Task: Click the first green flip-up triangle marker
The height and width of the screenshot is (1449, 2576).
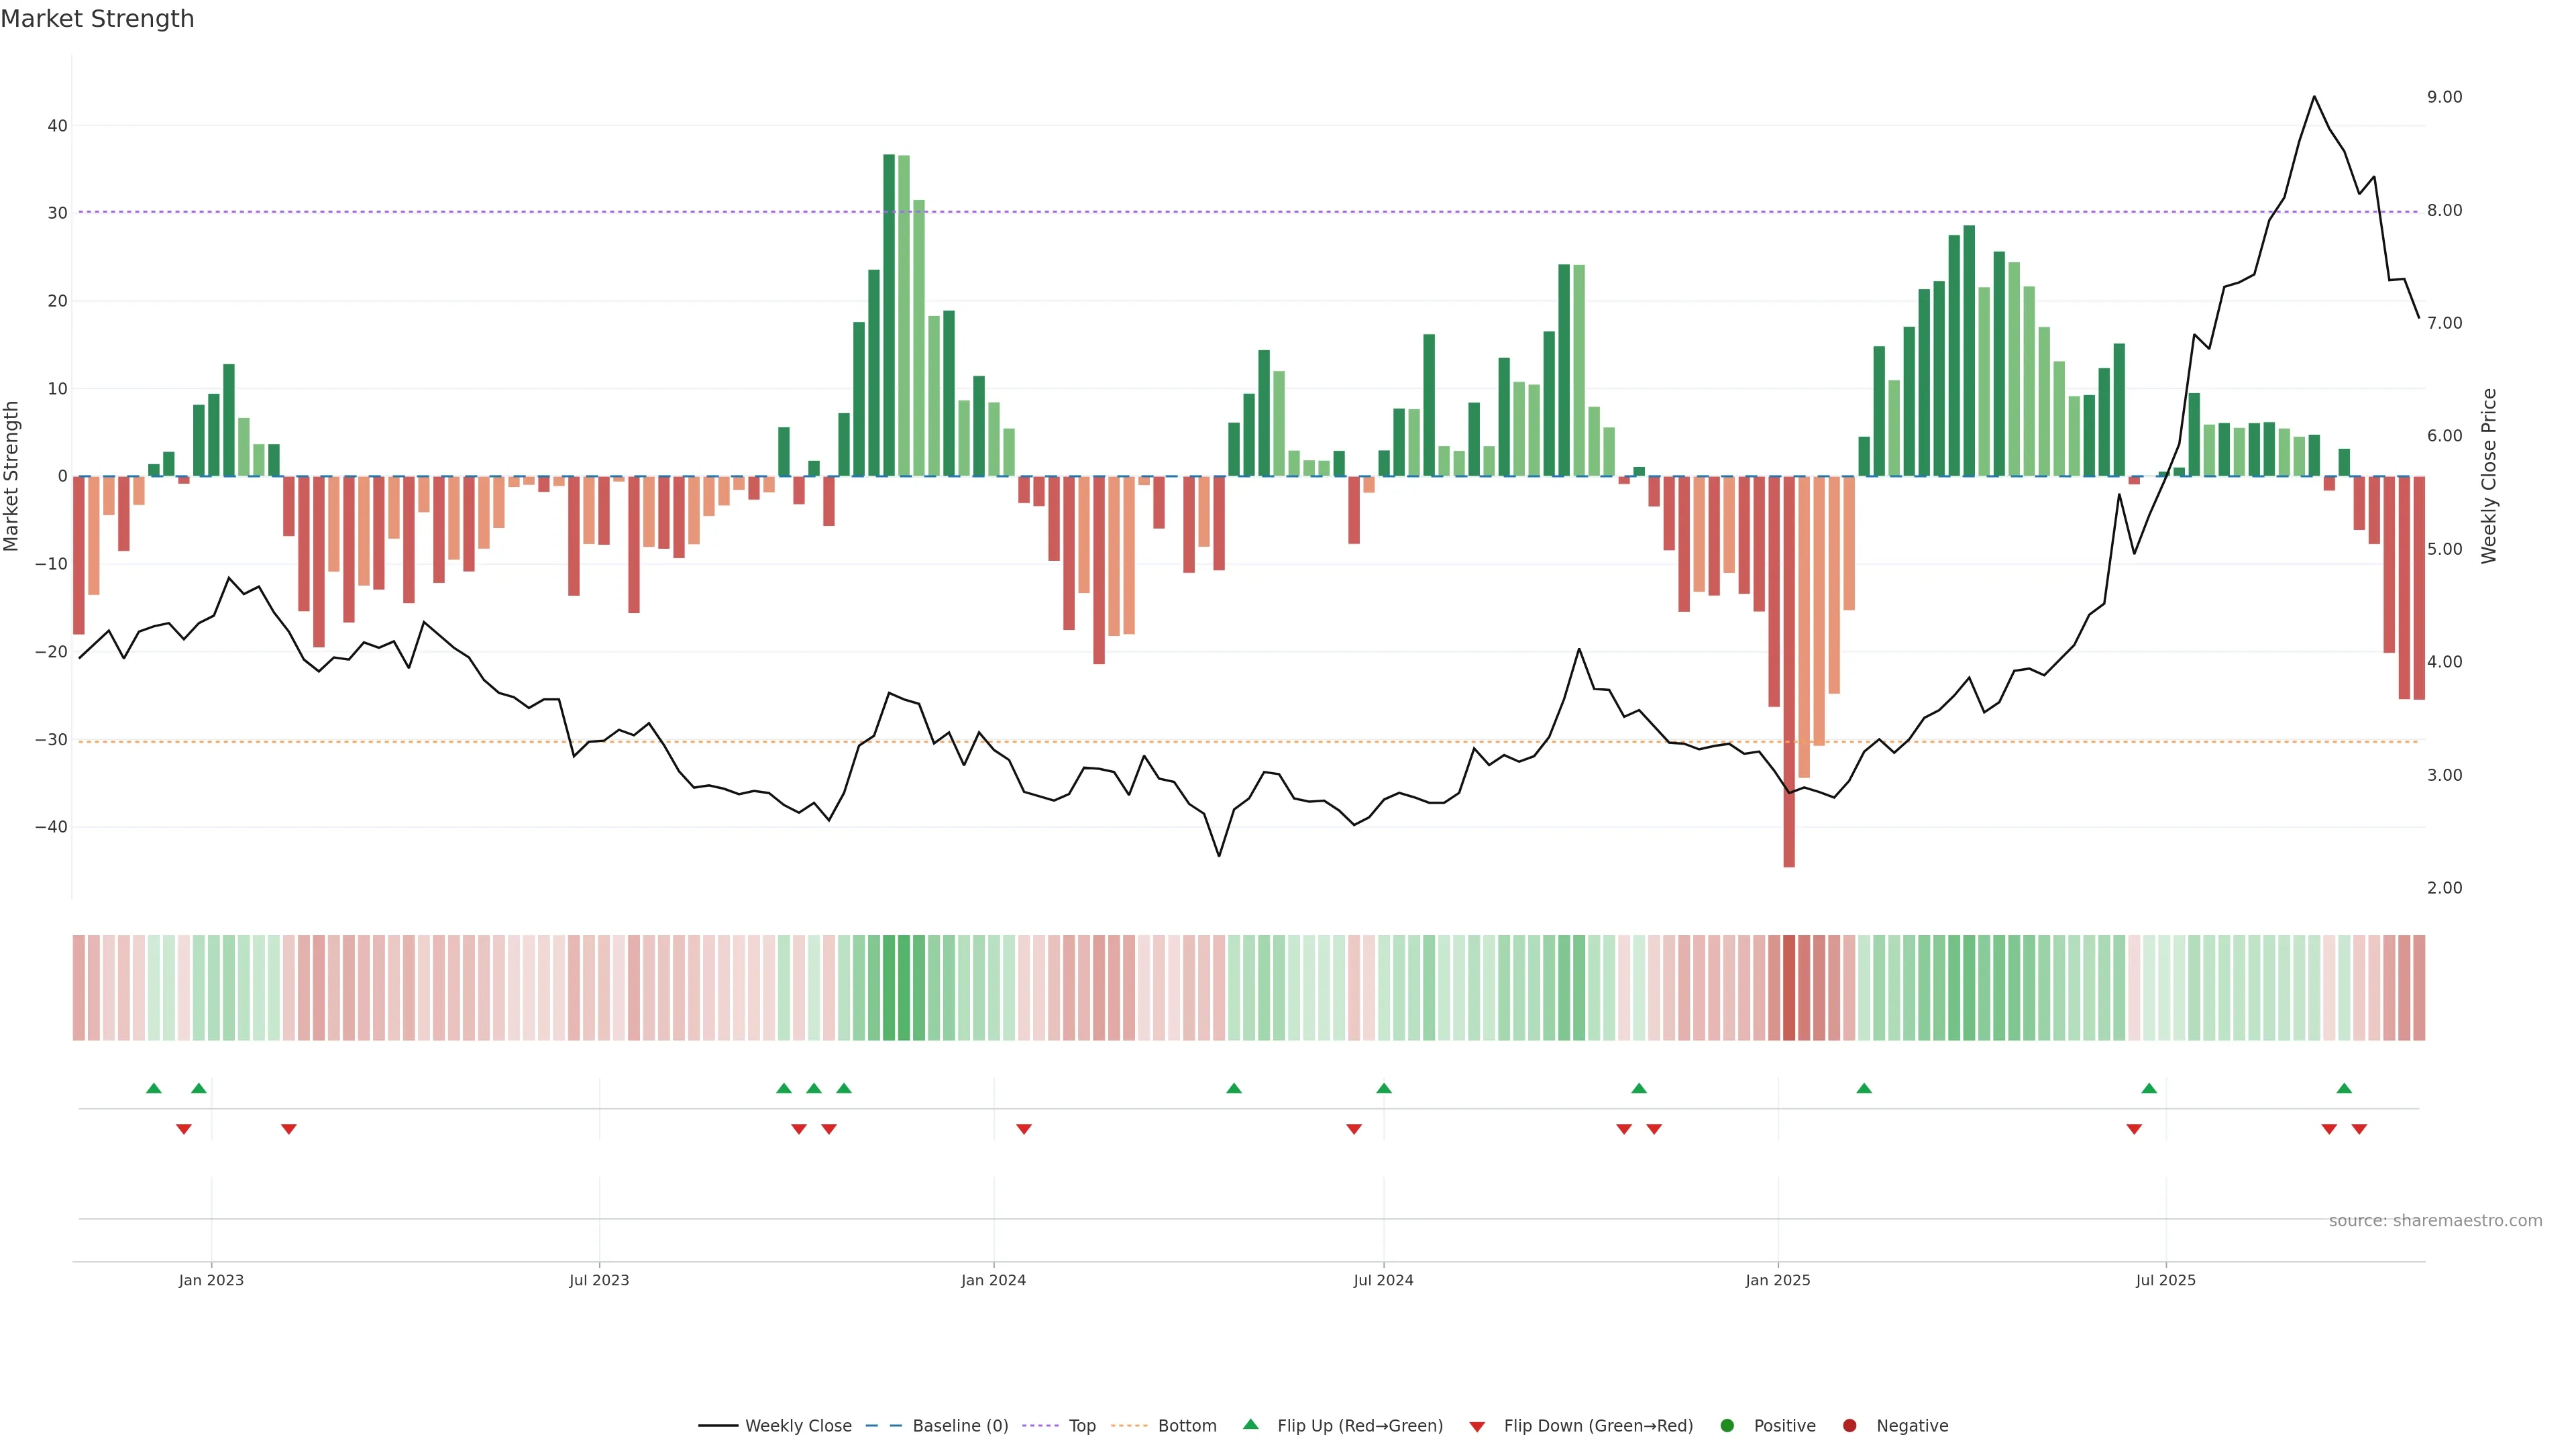Action: [x=153, y=1088]
